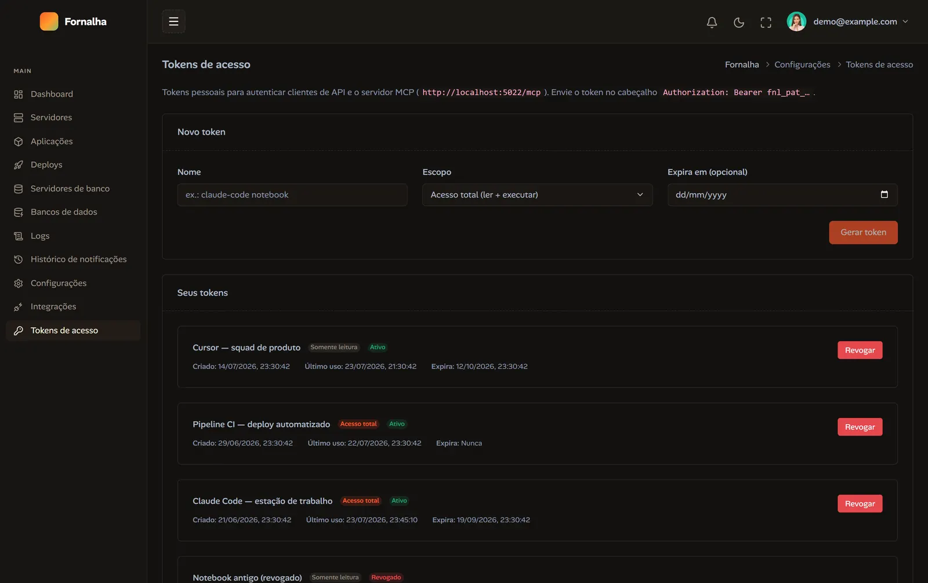Switch theme with moon icon
Viewport: 928px width, 583px height.
tap(739, 22)
